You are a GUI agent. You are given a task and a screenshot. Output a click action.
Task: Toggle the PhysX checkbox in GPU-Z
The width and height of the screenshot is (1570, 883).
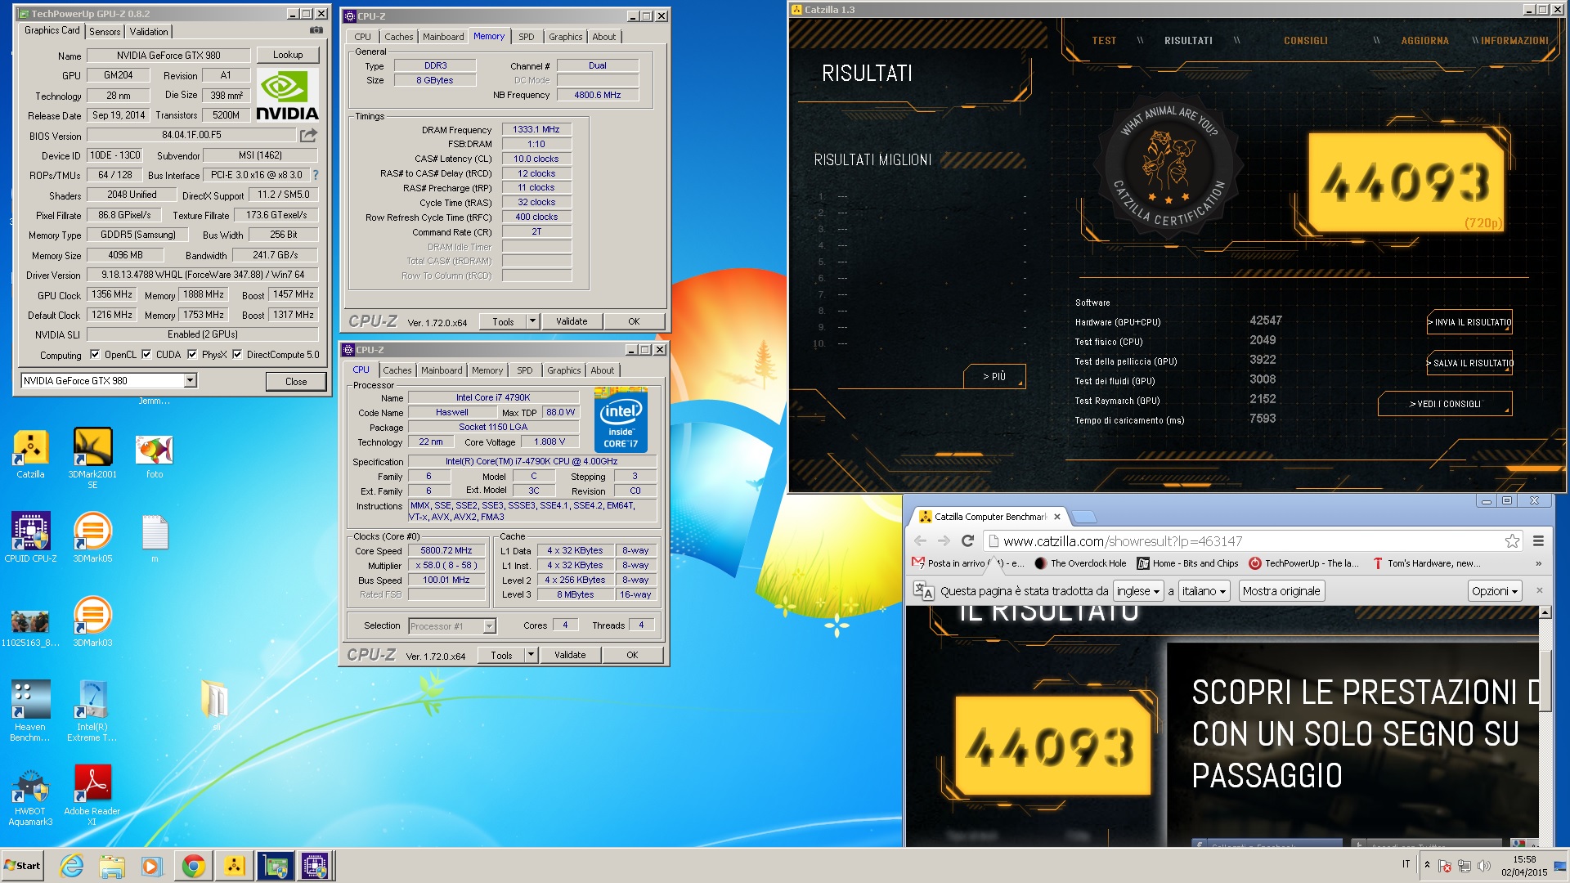(x=192, y=354)
